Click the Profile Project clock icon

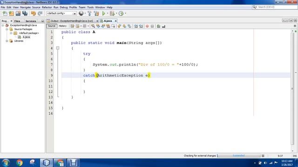click(121, 13)
